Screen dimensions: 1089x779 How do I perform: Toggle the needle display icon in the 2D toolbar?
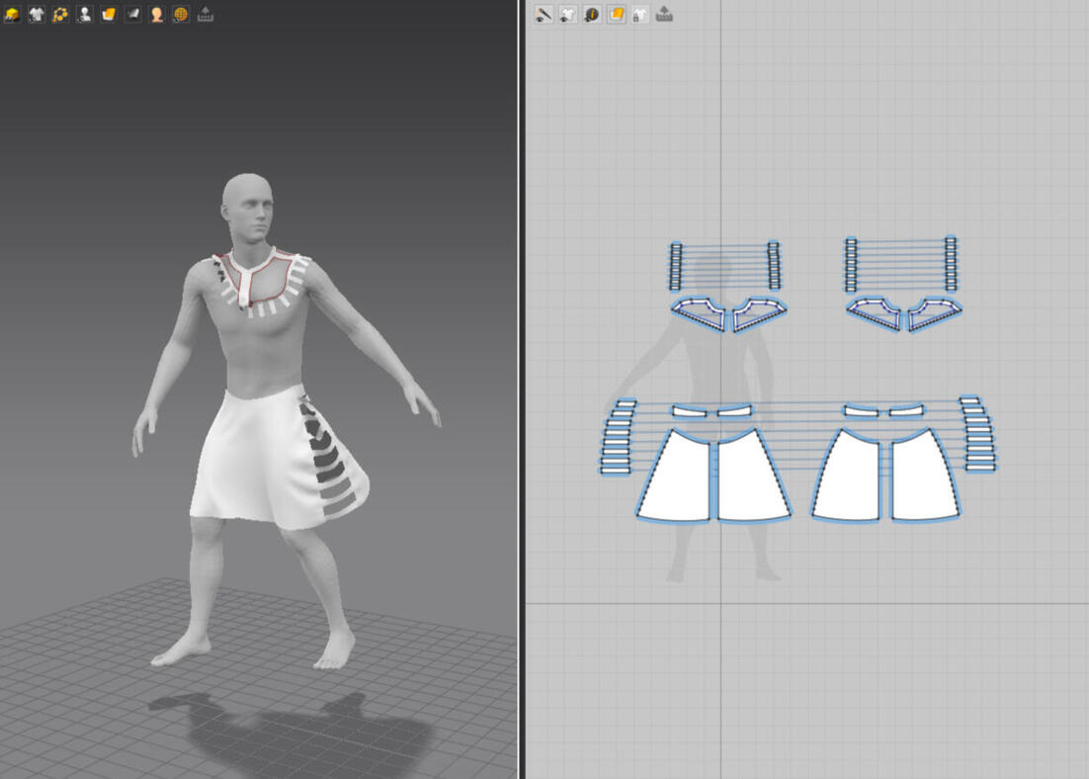point(544,15)
